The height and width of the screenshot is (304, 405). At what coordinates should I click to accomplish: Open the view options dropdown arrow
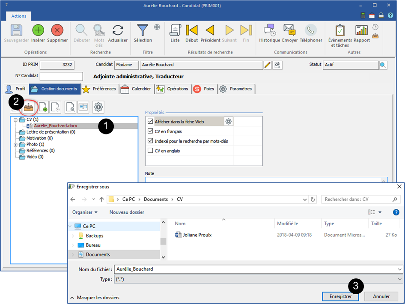pyautogui.click(x=380, y=212)
